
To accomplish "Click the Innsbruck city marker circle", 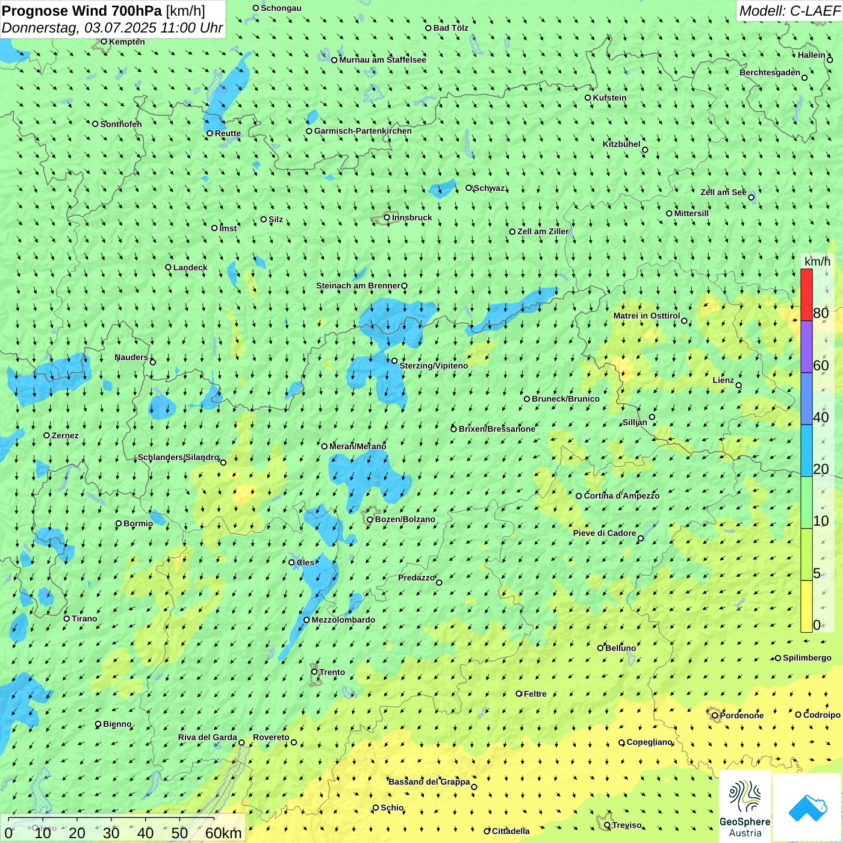I will pos(387,217).
